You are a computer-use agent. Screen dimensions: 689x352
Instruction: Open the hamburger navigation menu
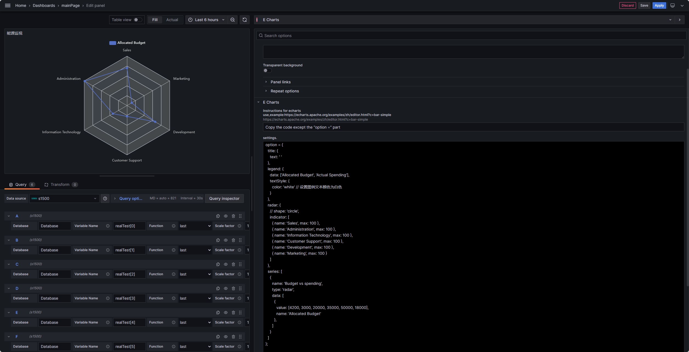click(8, 5)
